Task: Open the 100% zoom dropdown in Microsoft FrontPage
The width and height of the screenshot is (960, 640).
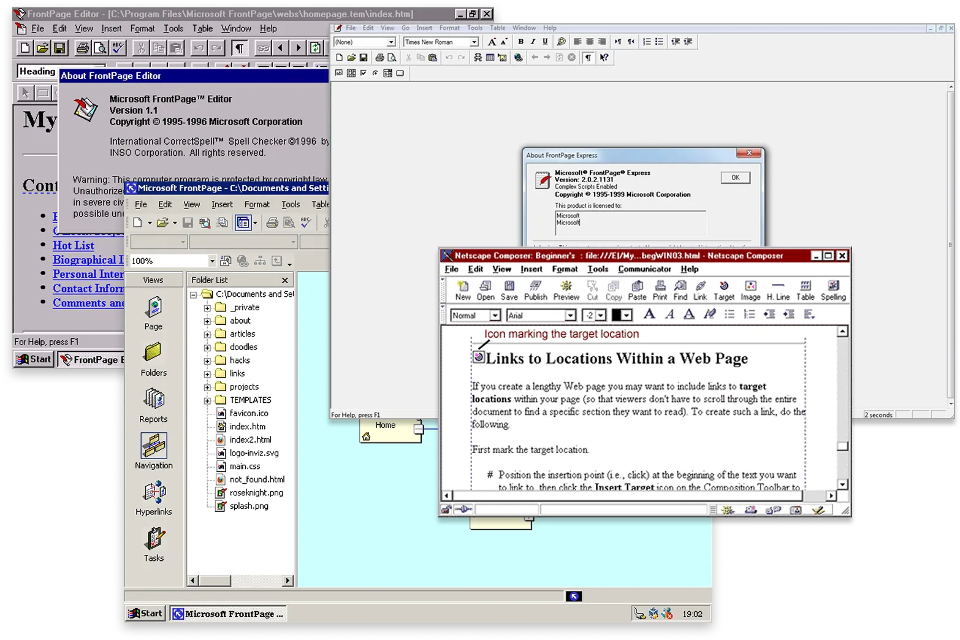Action: 212,261
